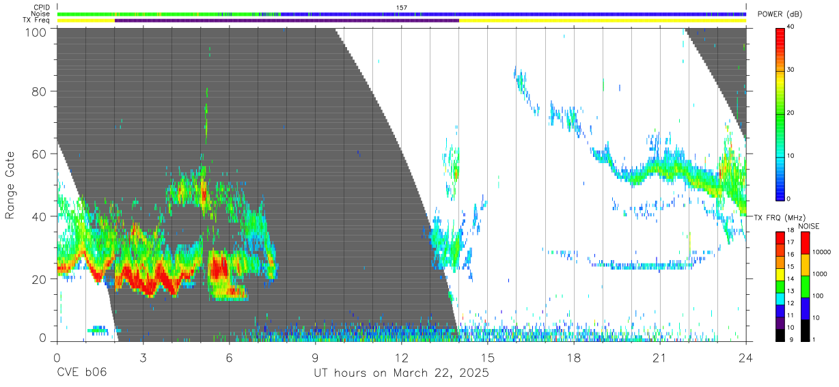Image resolution: width=839 pixels, height=387 pixels.
Task: Click the y-axis tick label 60
Action: (39, 154)
